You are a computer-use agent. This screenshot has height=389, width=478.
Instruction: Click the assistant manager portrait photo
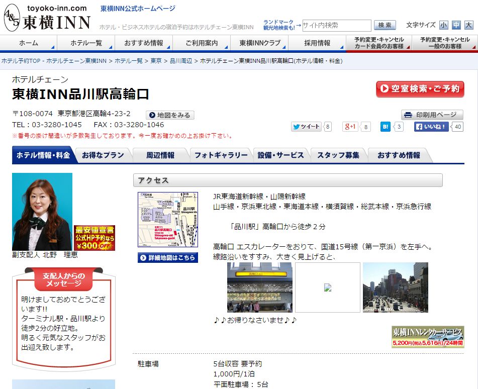pyautogui.click(x=42, y=212)
